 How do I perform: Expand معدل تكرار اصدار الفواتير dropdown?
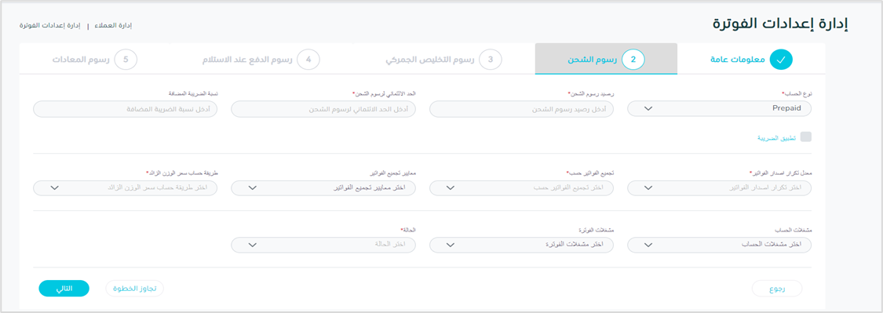click(719, 187)
